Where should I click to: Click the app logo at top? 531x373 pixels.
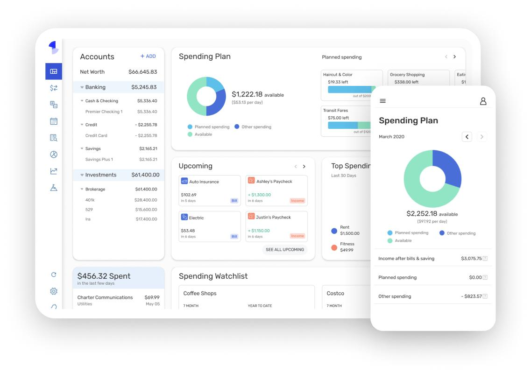[54, 48]
